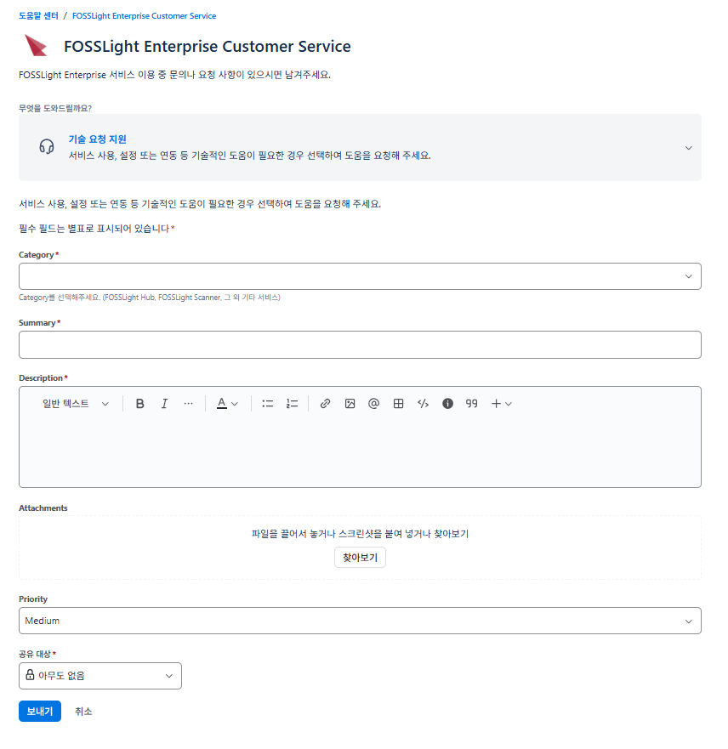This screenshot has width=728, height=749.
Task: Click into the Description text area
Action: click(360, 451)
